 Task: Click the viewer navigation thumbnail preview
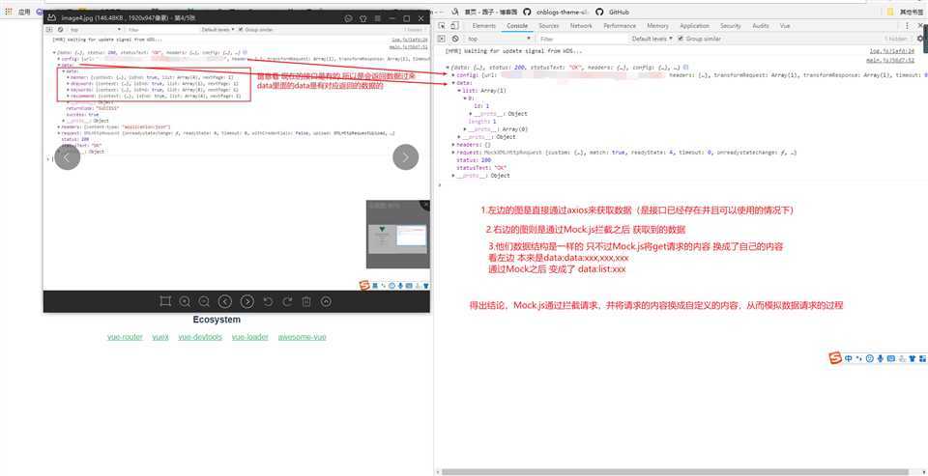pos(397,238)
